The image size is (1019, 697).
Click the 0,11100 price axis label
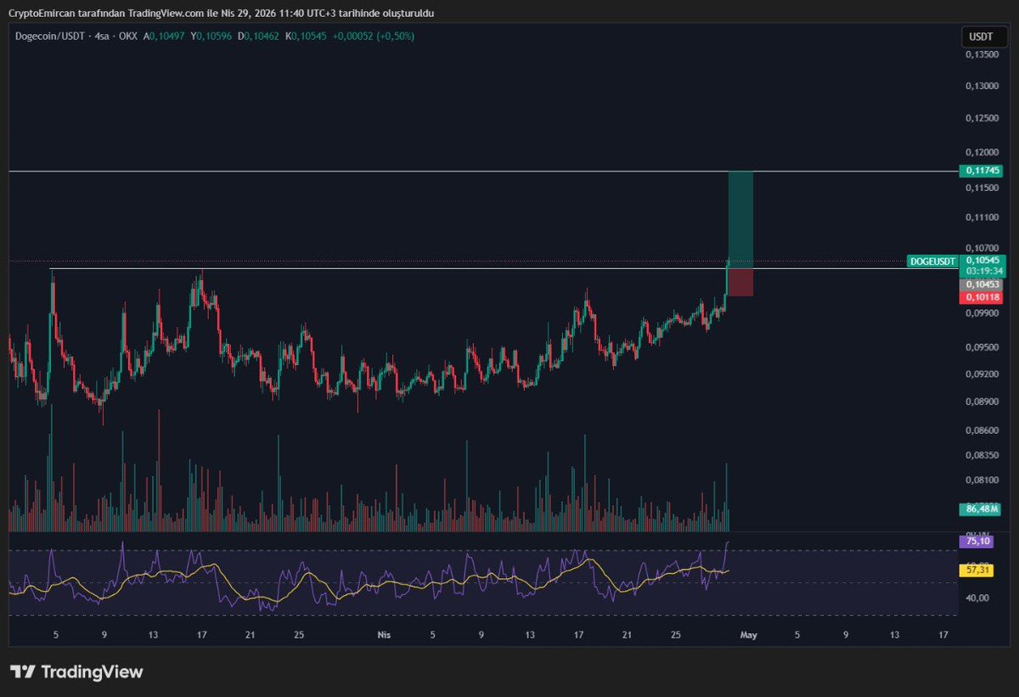(x=981, y=217)
